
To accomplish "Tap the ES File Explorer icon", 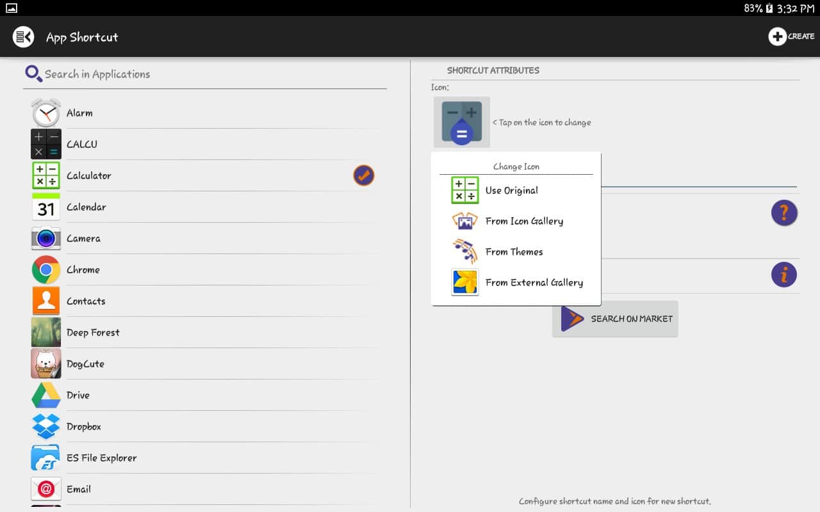I will click(46, 458).
